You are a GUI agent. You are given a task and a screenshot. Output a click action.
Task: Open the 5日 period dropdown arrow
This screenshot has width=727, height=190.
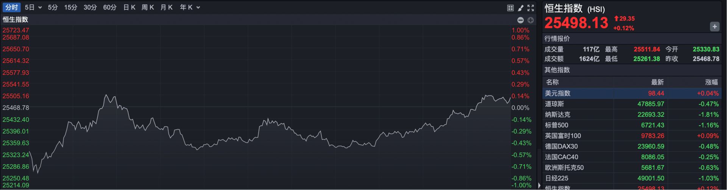point(40,8)
